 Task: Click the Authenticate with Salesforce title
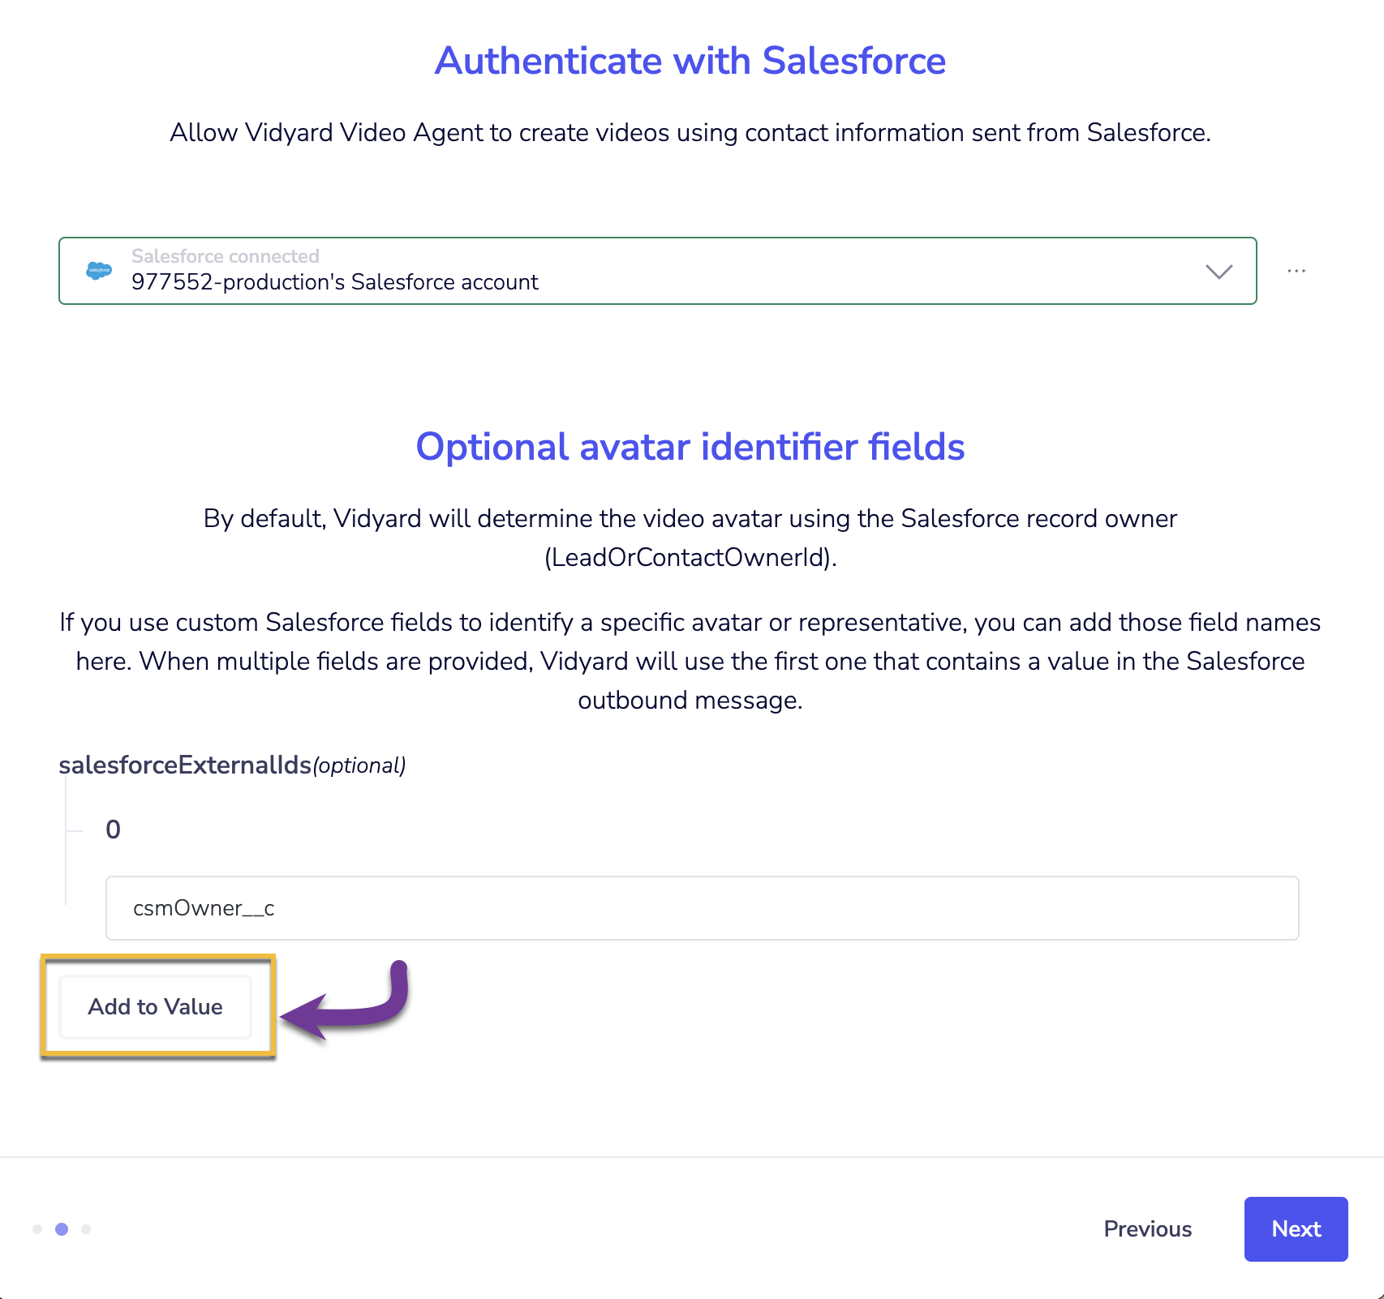[x=690, y=60]
